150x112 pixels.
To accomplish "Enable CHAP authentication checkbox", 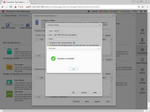I will click(x=48, y=43).
